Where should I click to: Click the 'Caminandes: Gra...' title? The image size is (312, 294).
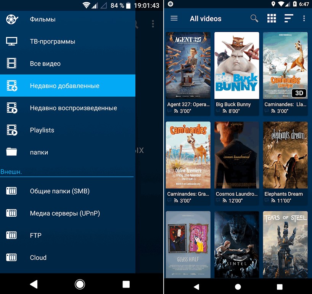(188, 194)
